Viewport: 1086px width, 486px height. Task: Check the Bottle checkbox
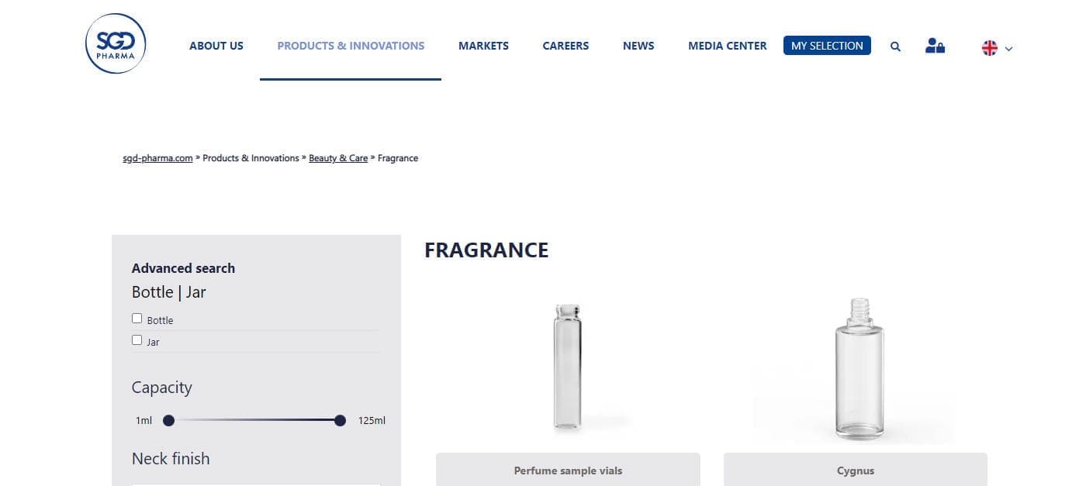137,319
